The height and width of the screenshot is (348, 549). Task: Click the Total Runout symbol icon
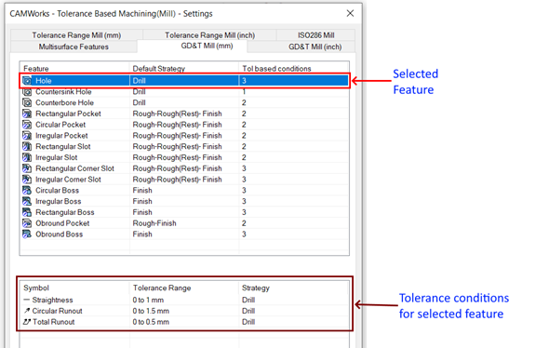(x=27, y=321)
